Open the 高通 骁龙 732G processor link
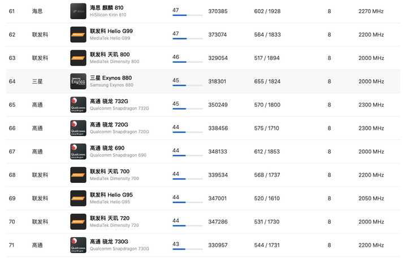Image resolution: width=407 pixels, height=258 pixels. pos(109,101)
